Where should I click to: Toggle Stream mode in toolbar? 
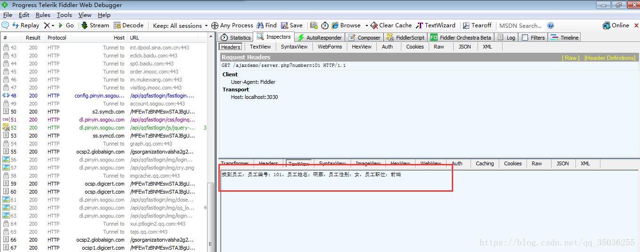click(x=95, y=25)
